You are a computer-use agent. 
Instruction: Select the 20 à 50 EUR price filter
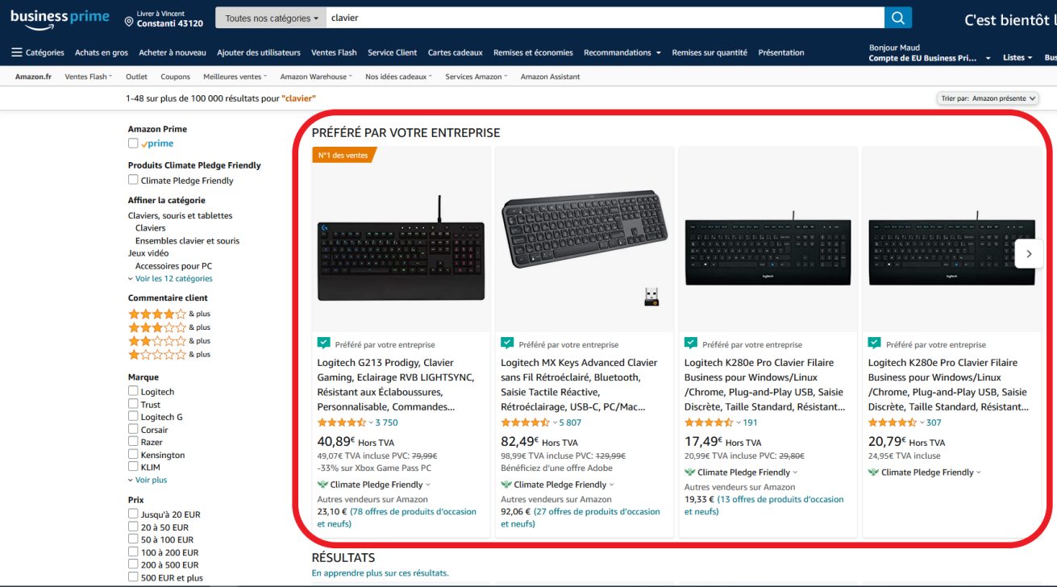pyautogui.click(x=133, y=527)
